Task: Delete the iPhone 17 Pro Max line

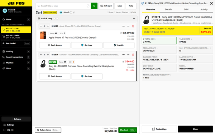Action: pos(133,26)
